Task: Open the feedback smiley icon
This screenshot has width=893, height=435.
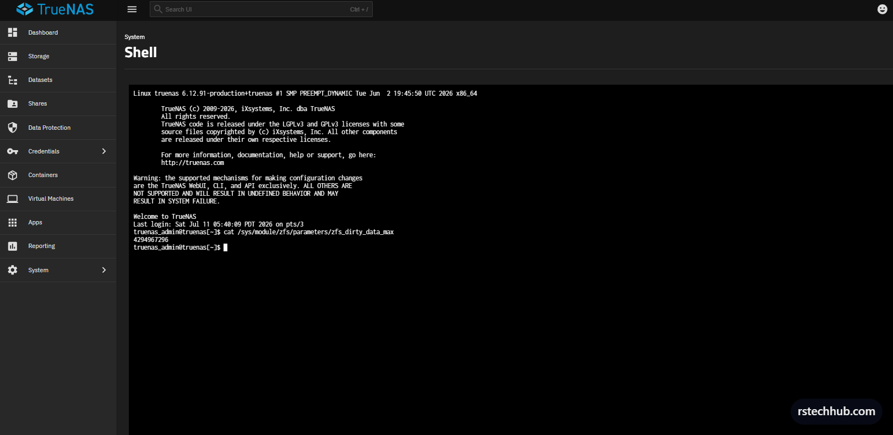Action: point(882,9)
